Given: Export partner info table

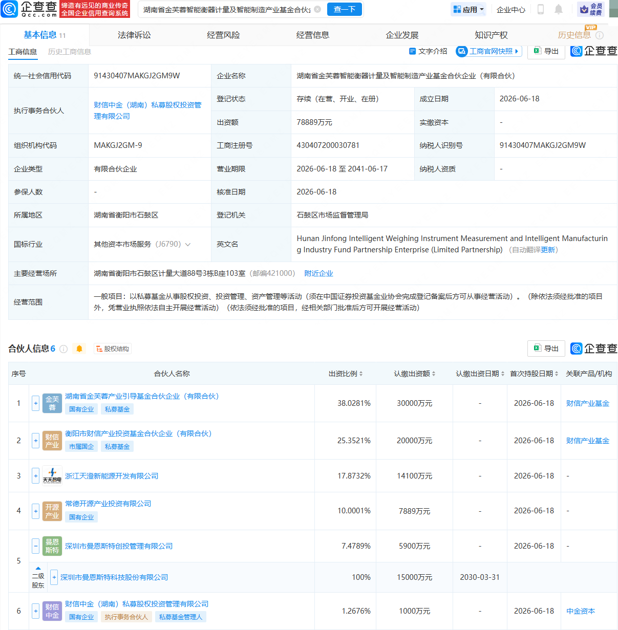Looking at the screenshot, I should (546, 349).
